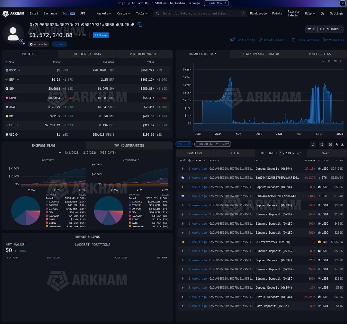
Task: Click the Trace Address link
Action: pos(305,40)
